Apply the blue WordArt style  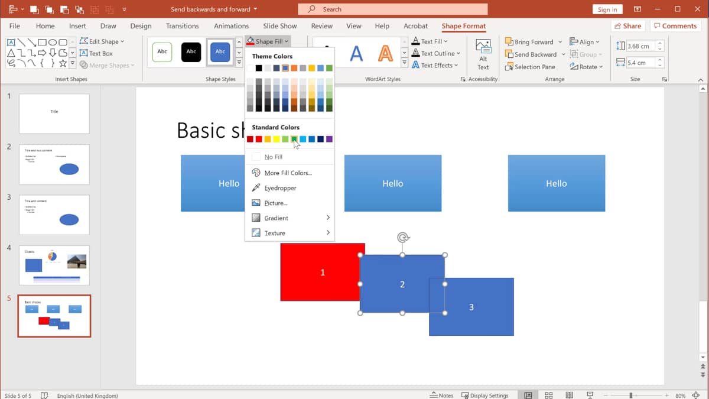[x=356, y=54]
